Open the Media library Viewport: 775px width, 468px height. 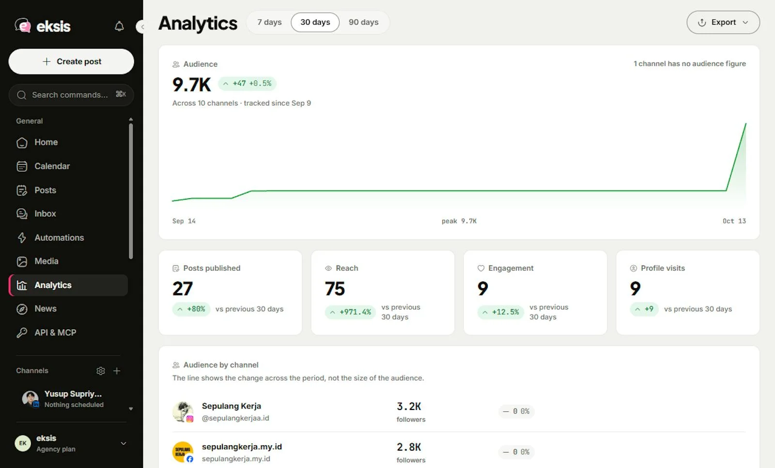(68, 261)
